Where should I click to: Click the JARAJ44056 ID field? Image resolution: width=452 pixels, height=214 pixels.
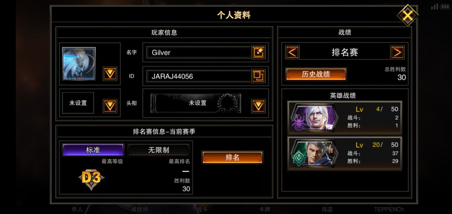click(x=199, y=76)
